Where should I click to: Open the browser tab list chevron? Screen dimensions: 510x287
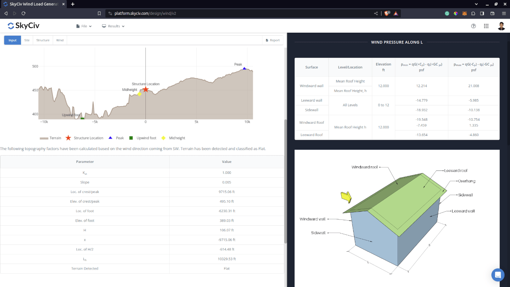tap(476, 4)
